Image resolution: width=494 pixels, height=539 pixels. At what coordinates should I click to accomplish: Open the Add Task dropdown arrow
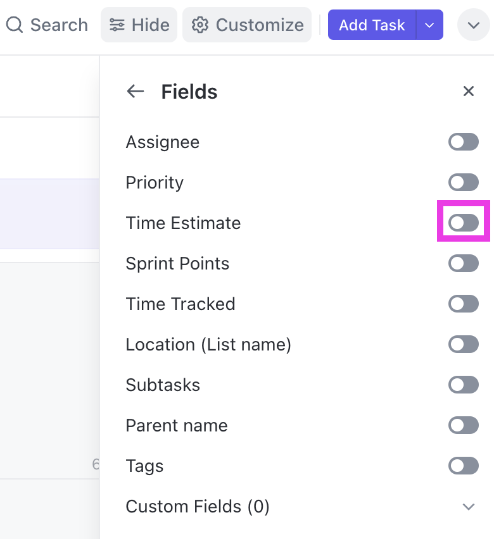429,25
